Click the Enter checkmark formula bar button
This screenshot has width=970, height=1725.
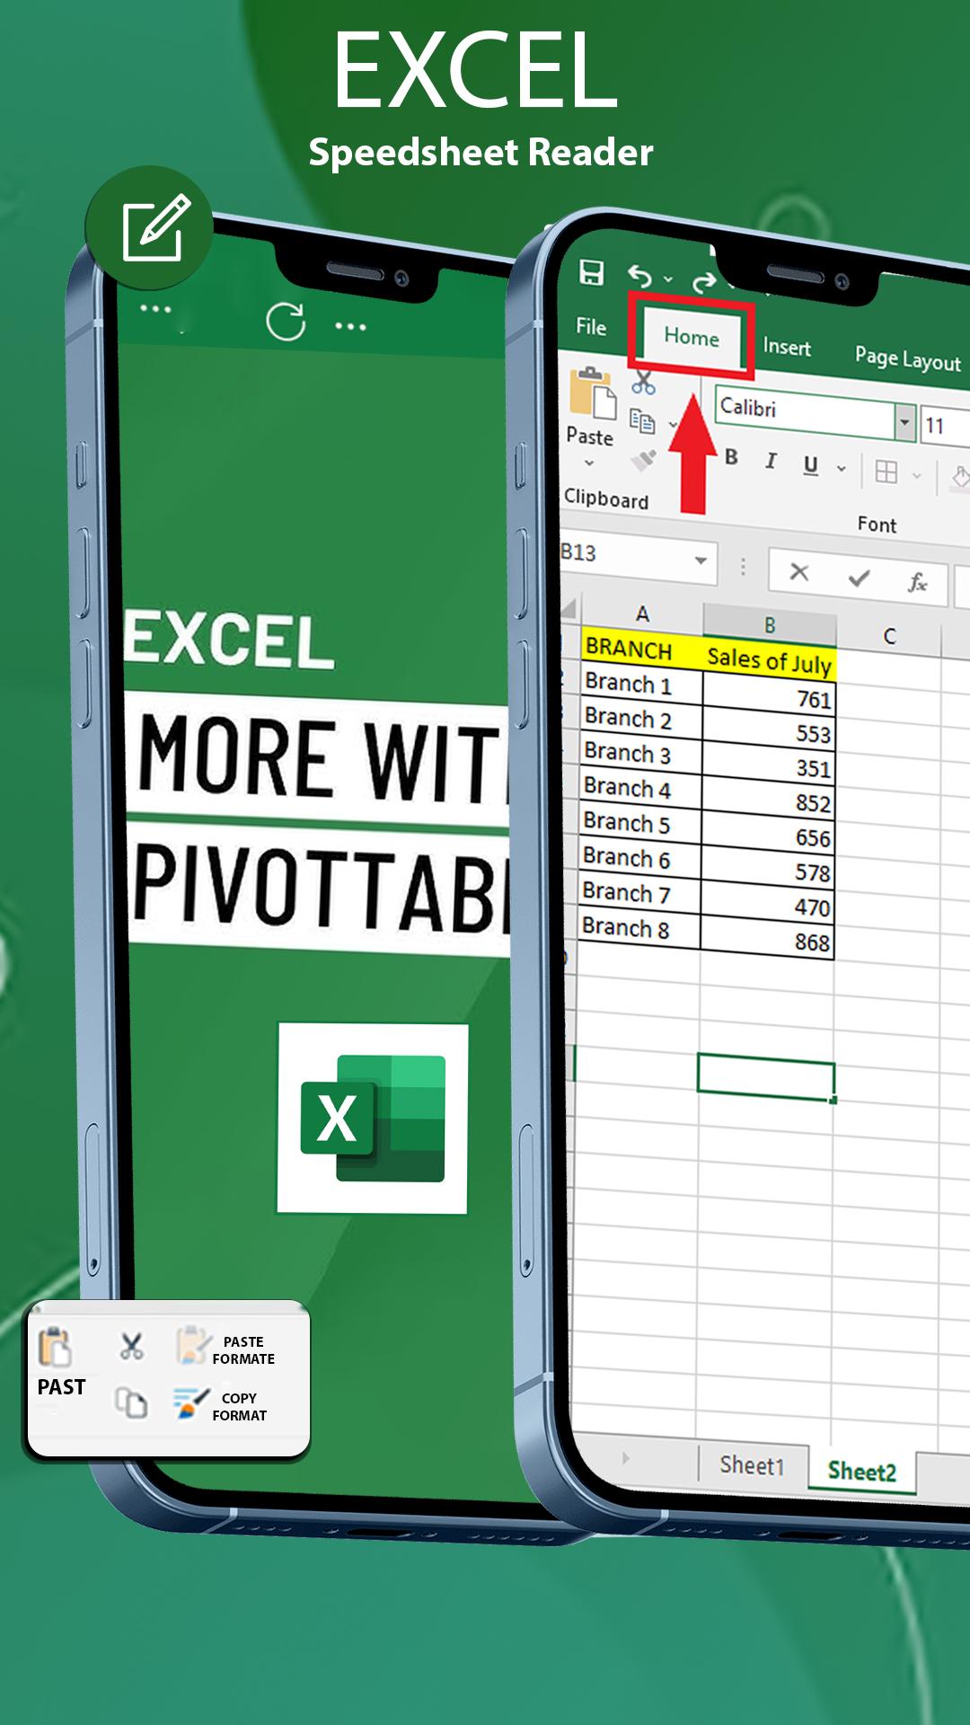point(859,578)
